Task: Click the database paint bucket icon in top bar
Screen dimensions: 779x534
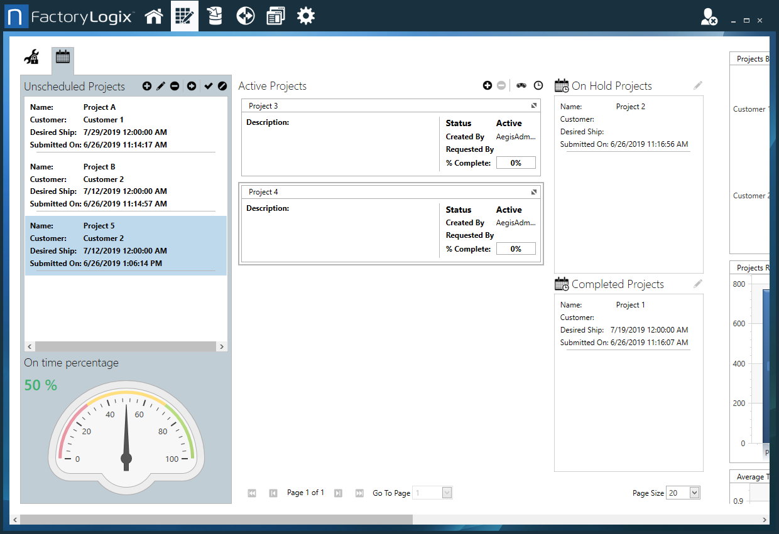Action: pyautogui.click(x=215, y=16)
